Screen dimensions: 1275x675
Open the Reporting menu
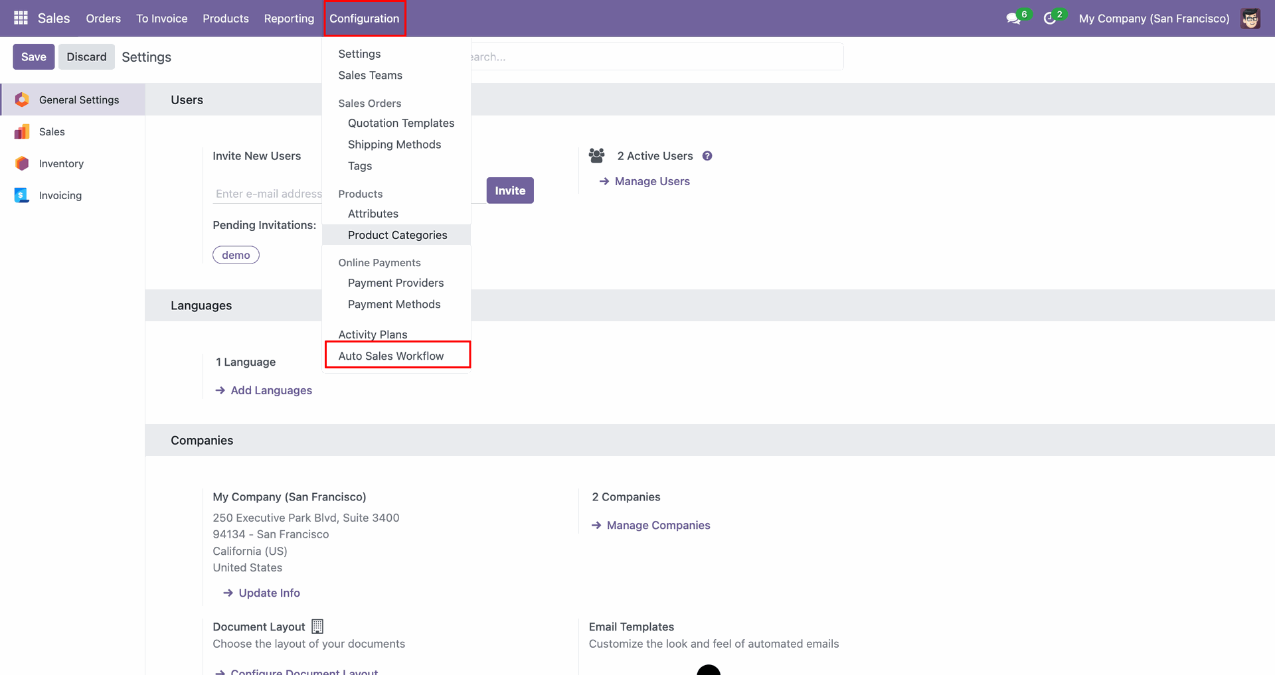tap(289, 19)
